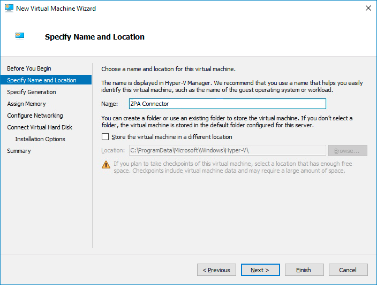Open the Installation Options step
The width and height of the screenshot is (377, 285).
pos(40,139)
